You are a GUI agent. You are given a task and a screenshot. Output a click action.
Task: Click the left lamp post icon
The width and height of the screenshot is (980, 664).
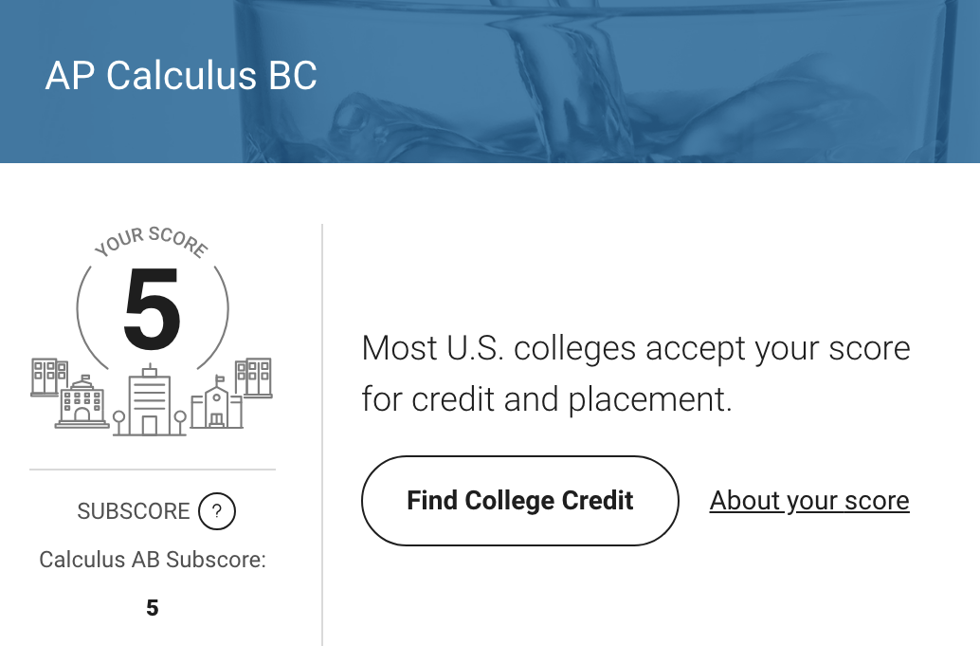point(118,421)
